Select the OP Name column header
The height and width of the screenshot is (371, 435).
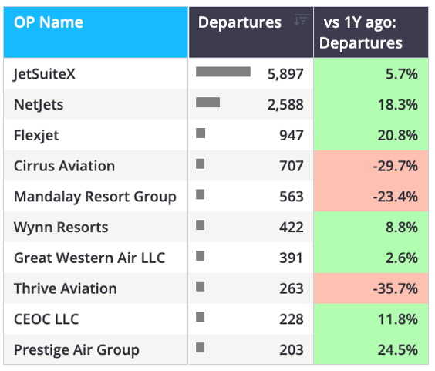pos(96,32)
